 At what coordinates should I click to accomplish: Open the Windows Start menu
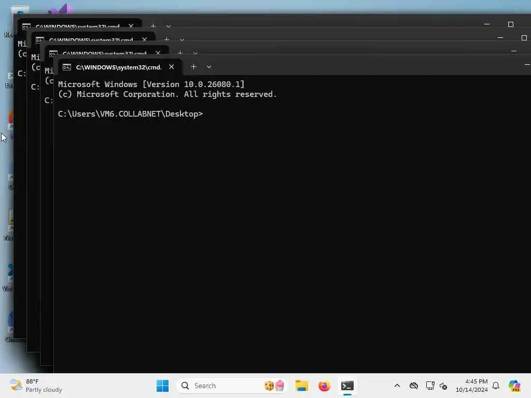click(x=162, y=386)
